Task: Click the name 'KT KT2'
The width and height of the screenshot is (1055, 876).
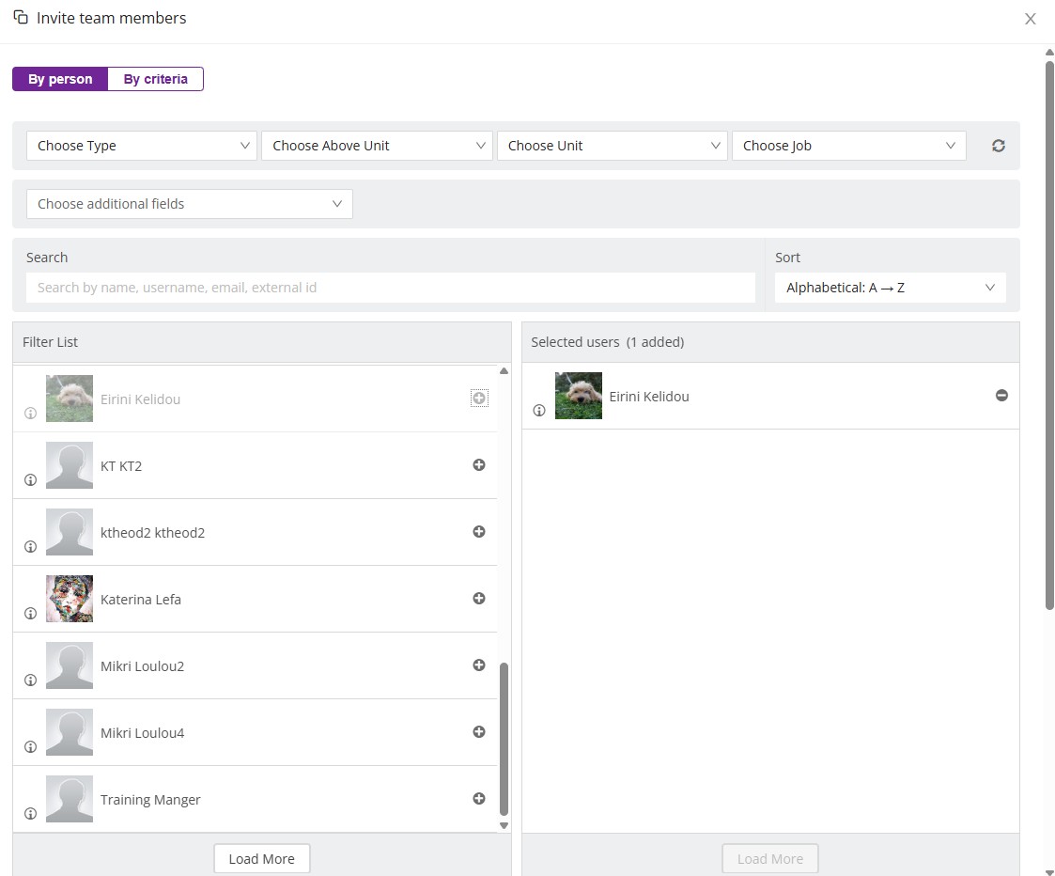Action: click(121, 466)
